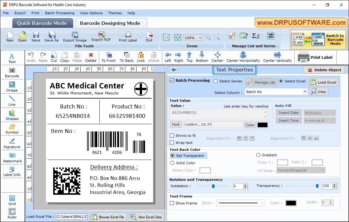The height and width of the screenshot is (222, 349).
Task: Click the Load Excel button
Action: [x=323, y=82]
